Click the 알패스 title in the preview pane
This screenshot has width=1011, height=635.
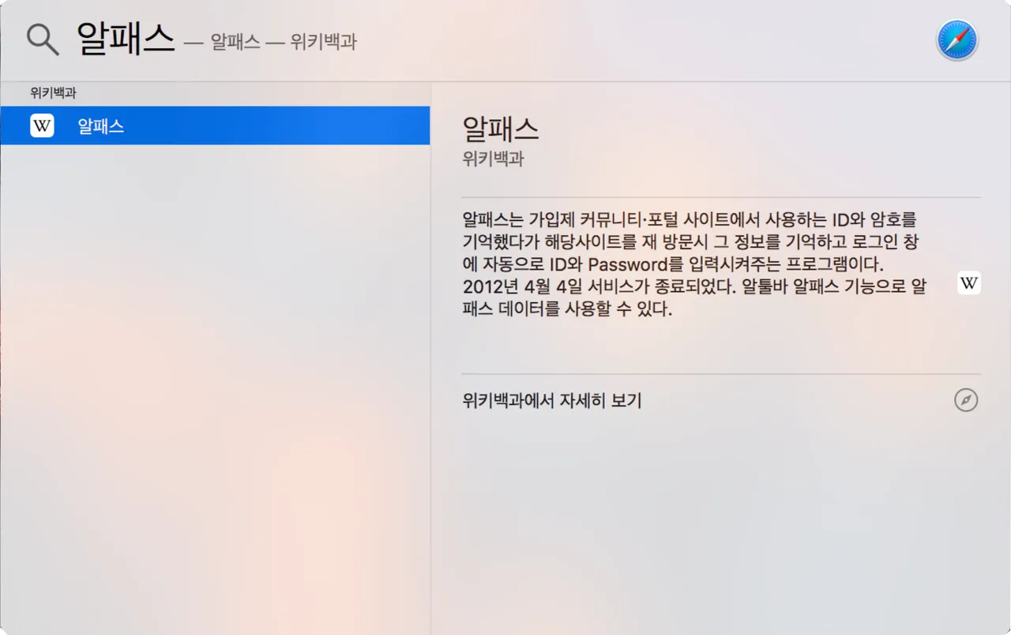501,129
